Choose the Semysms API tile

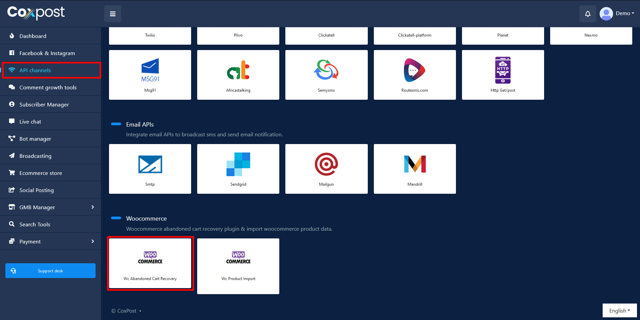[326, 75]
